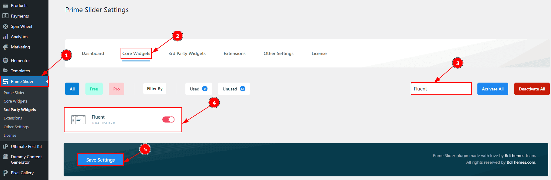Click the Dummy Content Generator icon
The image size is (551, 180).
(x=5, y=157)
